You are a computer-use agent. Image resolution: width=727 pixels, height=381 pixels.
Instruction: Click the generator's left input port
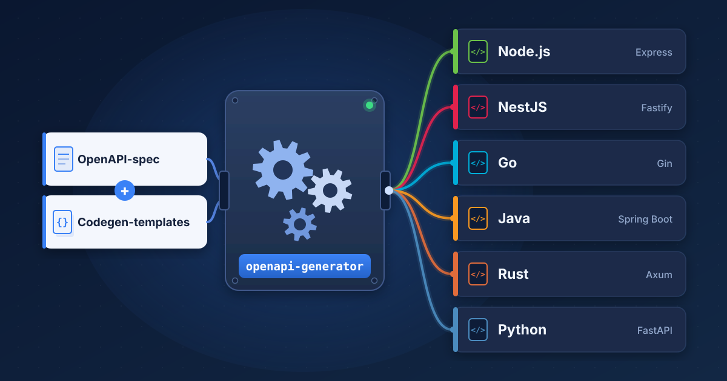(224, 190)
